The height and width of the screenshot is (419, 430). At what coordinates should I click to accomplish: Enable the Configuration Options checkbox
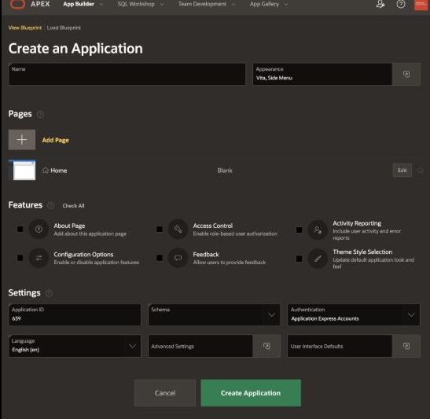20,258
